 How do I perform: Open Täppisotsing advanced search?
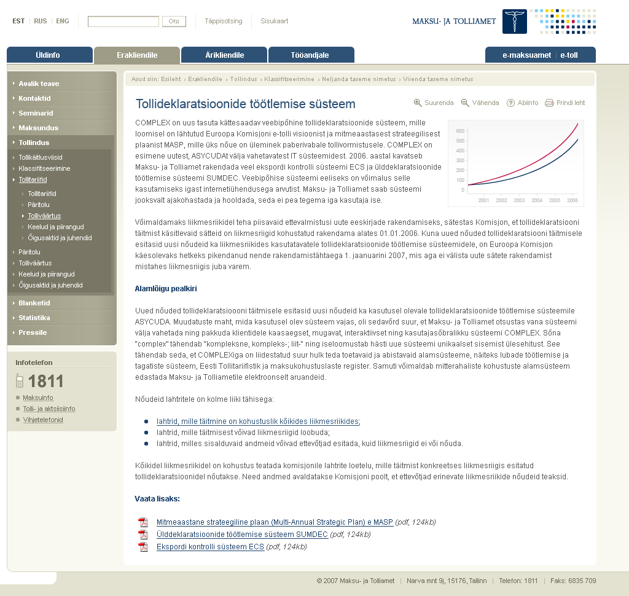click(224, 22)
